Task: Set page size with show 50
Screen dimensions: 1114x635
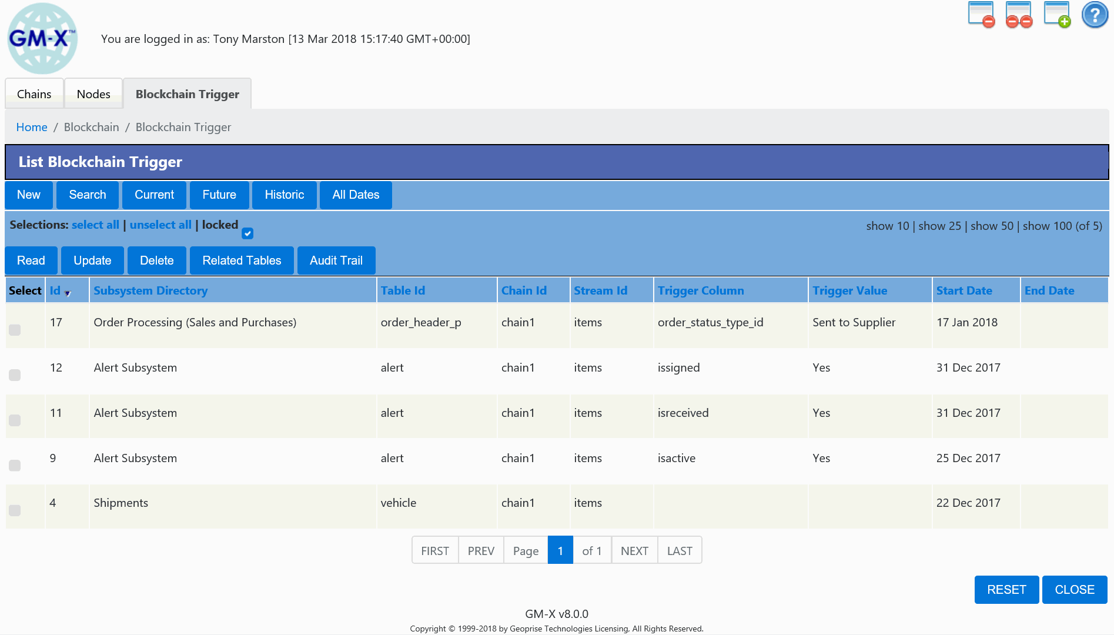Action: (992, 226)
